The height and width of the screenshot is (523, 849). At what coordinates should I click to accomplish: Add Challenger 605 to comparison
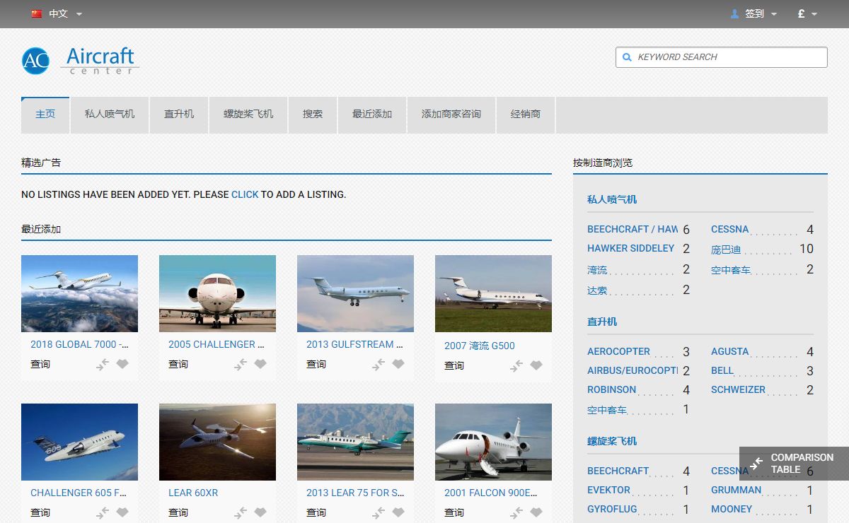point(103,512)
